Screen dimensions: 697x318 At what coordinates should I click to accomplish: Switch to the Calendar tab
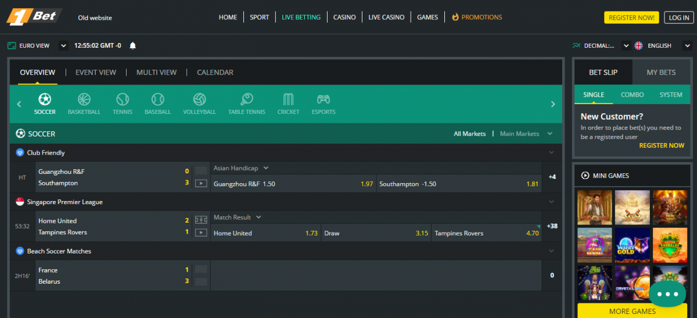click(215, 73)
